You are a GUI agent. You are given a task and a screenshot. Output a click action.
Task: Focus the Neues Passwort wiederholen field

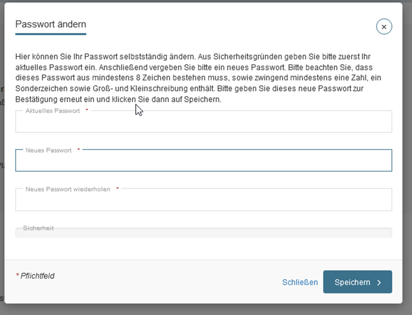204,200
